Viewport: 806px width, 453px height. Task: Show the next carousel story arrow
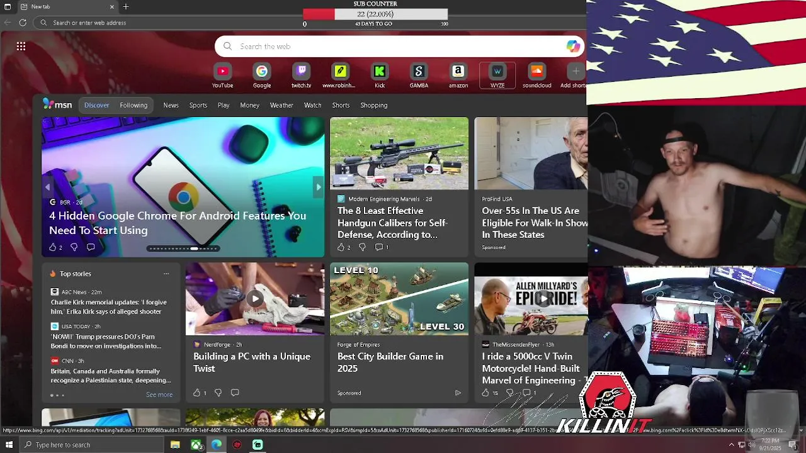point(318,187)
